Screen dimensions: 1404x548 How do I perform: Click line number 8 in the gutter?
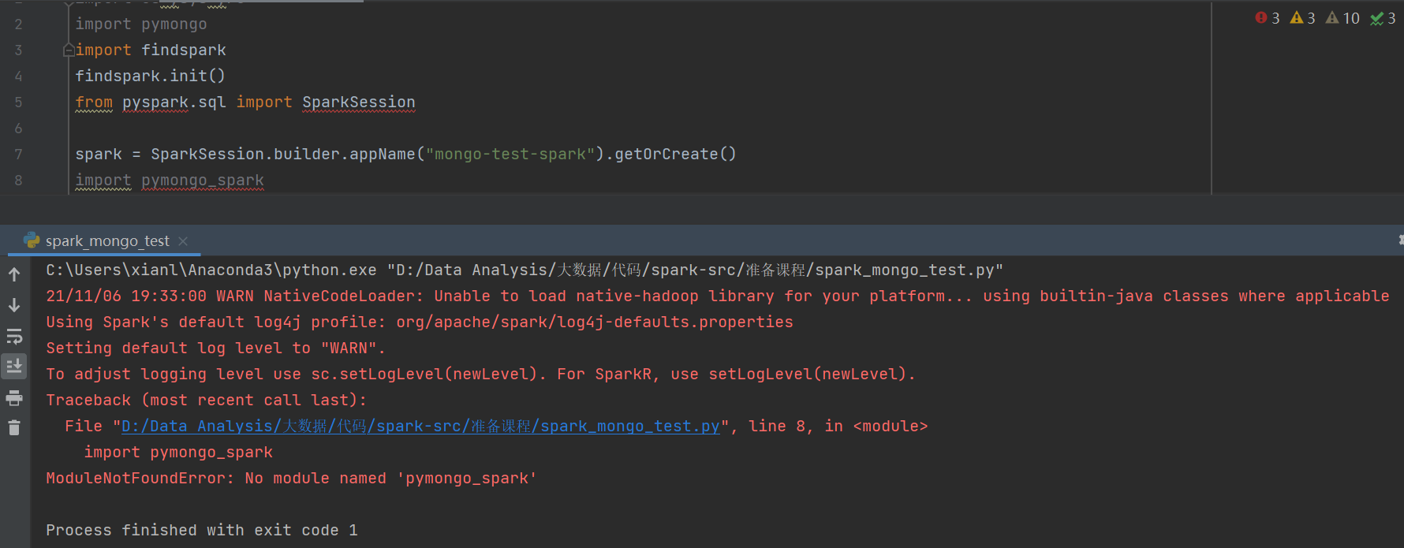coord(18,181)
